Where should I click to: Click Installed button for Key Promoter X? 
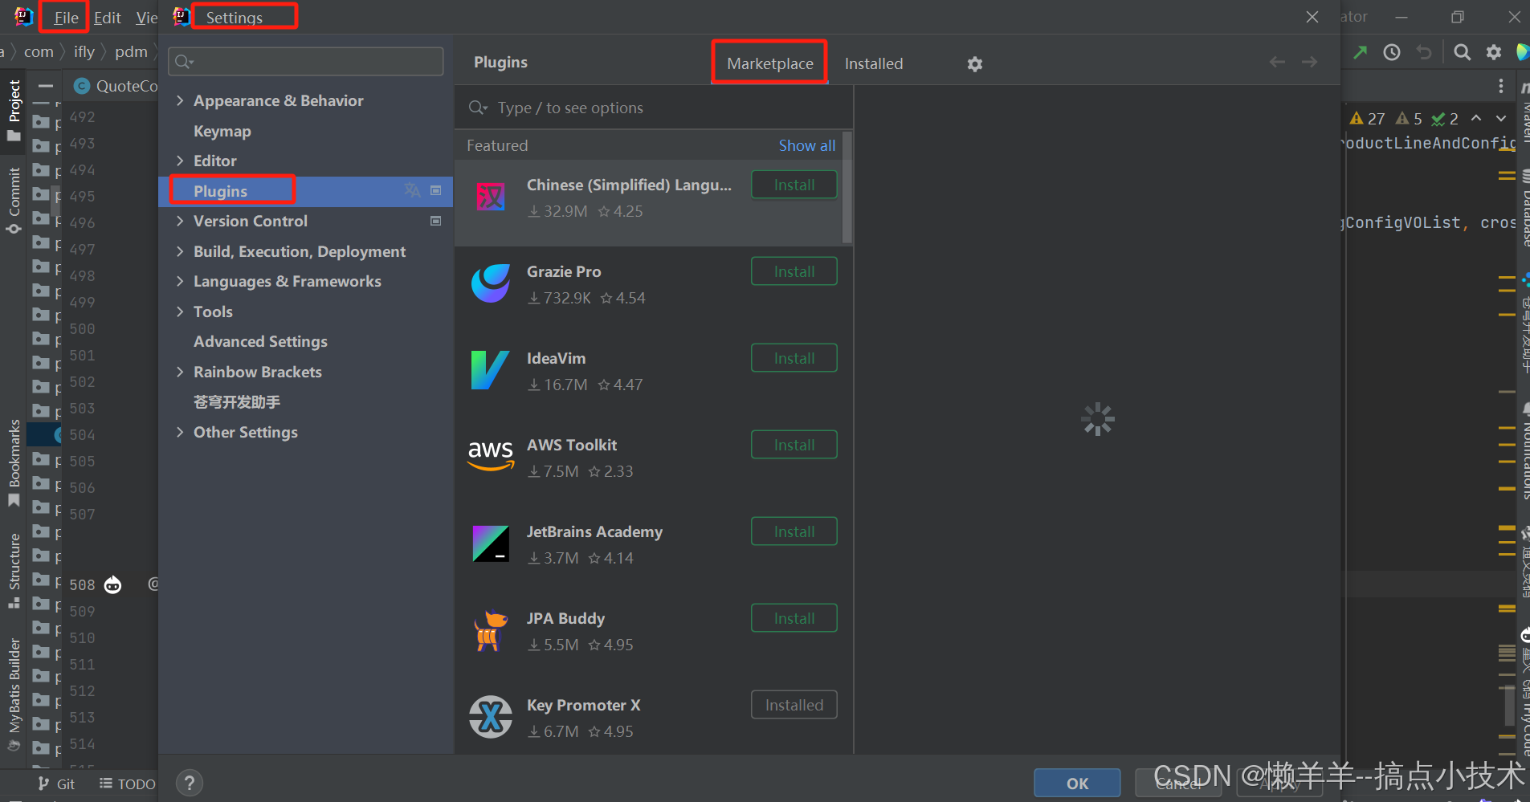[x=794, y=705]
